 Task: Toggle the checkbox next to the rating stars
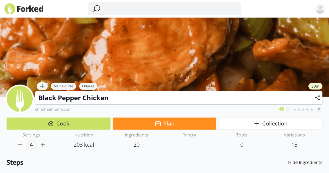click(288, 109)
